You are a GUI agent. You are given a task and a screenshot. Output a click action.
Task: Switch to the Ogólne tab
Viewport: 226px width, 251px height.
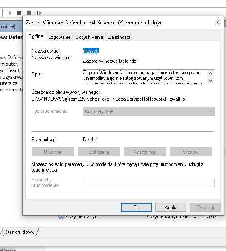point(36,37)
